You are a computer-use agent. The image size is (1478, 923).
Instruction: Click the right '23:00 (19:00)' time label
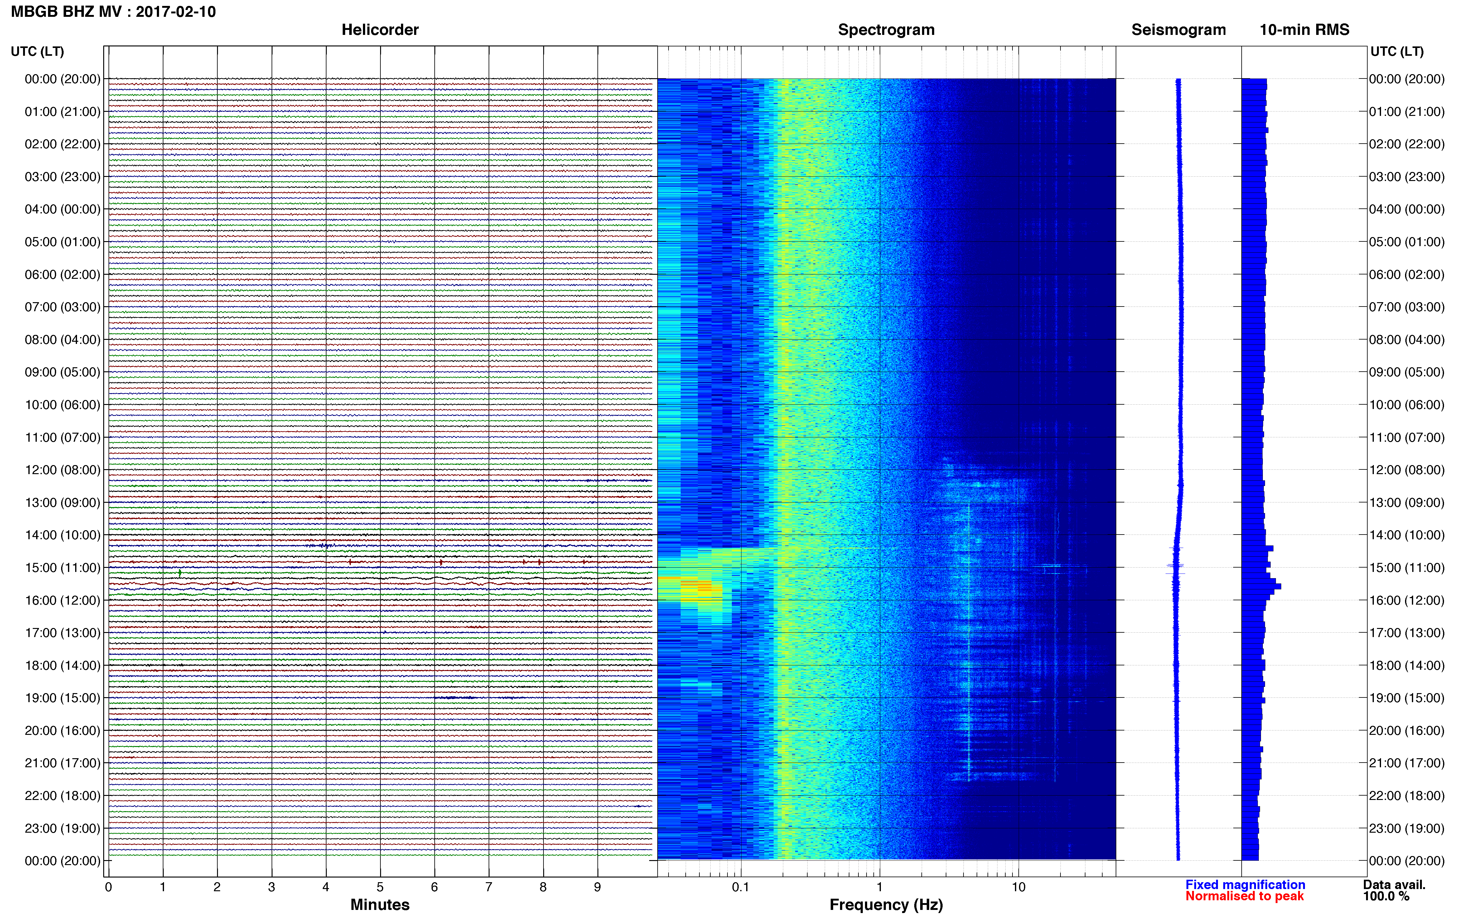(x=1407, y=828)
